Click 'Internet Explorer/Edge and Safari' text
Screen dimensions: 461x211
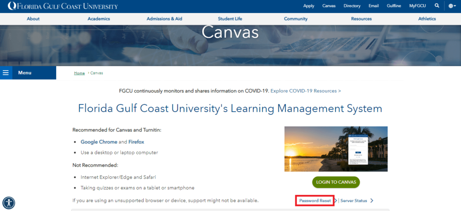pos(119,178)
